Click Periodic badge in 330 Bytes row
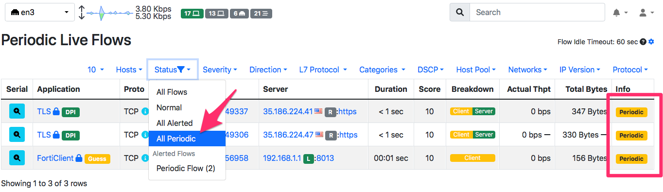The width and height of the screenshot is (663, 192). [631, 136]
